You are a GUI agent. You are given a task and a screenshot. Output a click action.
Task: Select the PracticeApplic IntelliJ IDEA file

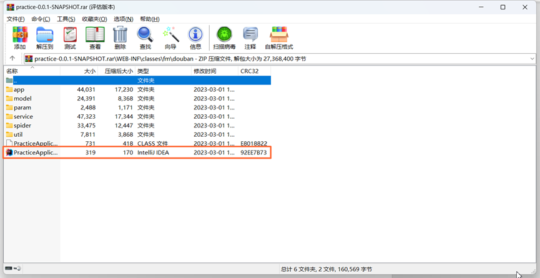(35, 152)
